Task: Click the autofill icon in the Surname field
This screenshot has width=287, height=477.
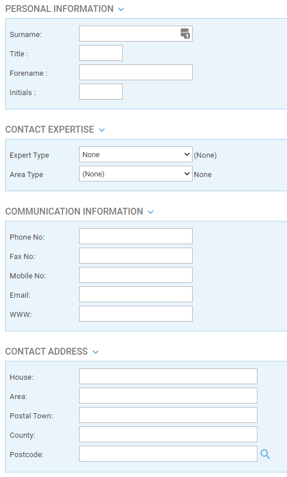Action: tap(185, 34)
